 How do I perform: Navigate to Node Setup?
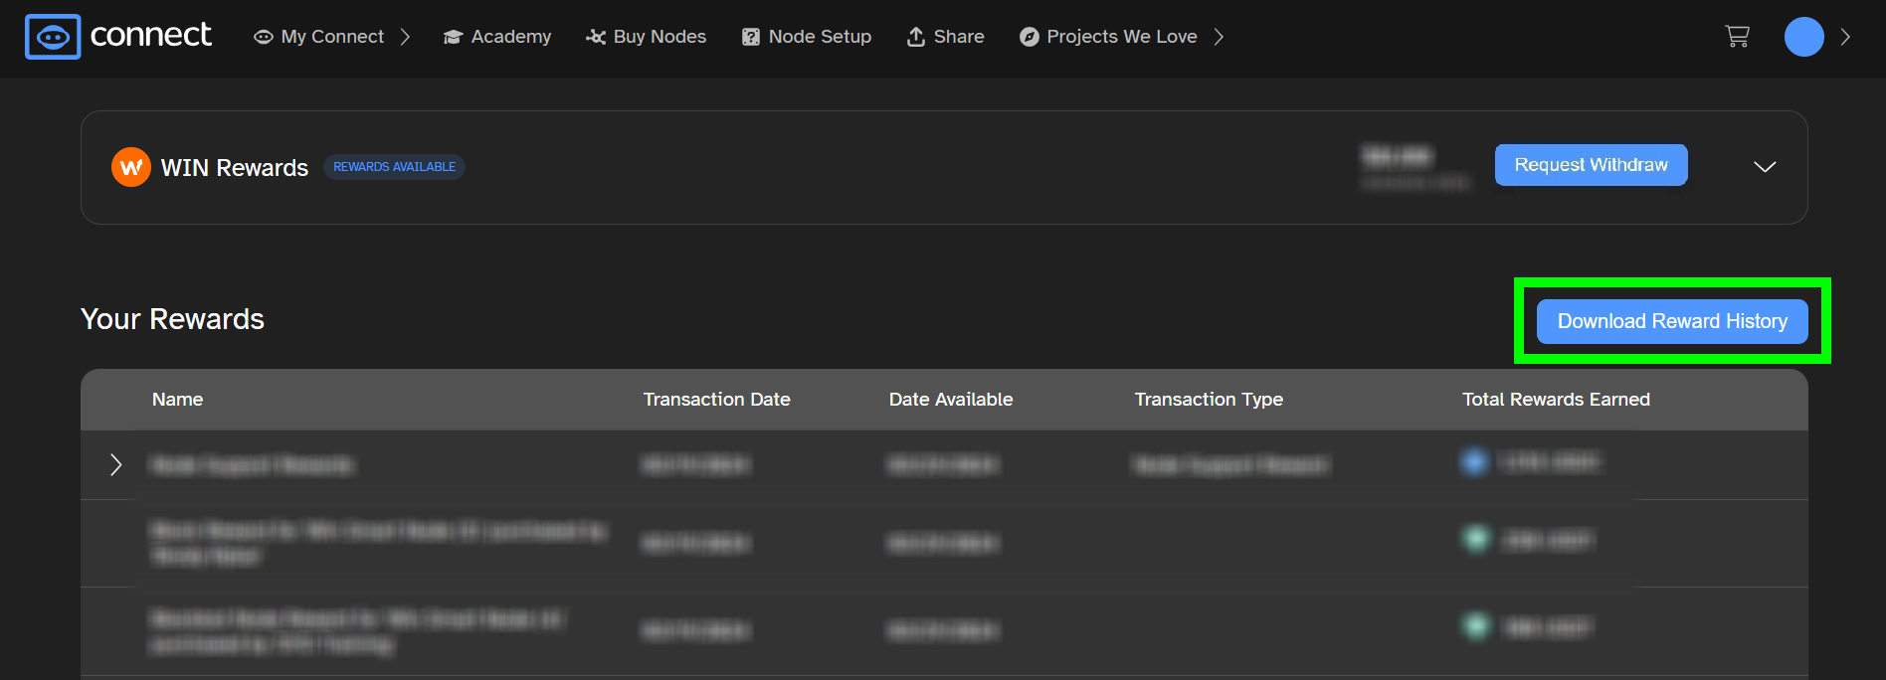pyautogui.click(x=807, y=37)
